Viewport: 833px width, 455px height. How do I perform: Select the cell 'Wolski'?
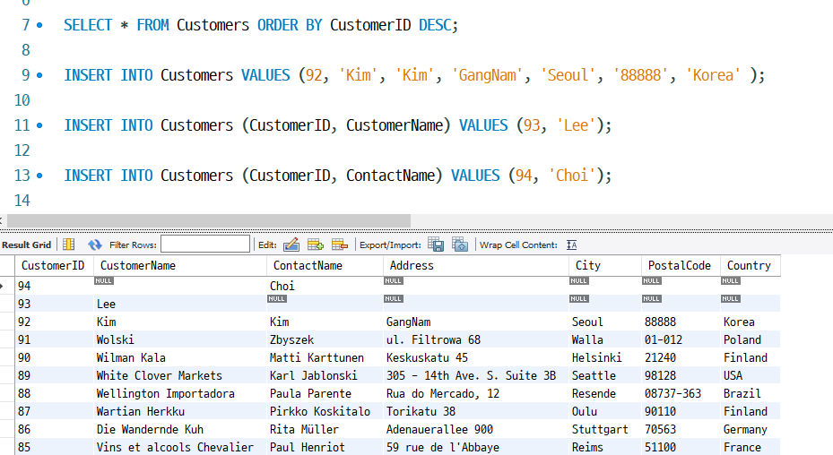[x=179, y=339]
